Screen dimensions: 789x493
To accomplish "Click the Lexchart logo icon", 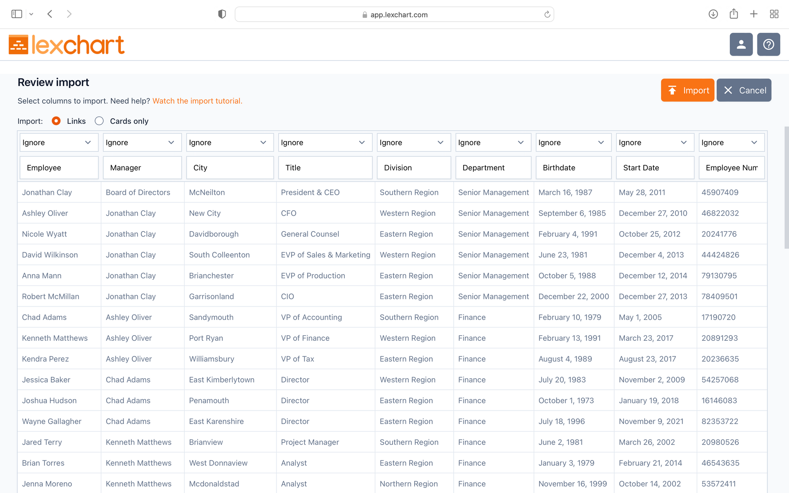I will tap(17, 44).
